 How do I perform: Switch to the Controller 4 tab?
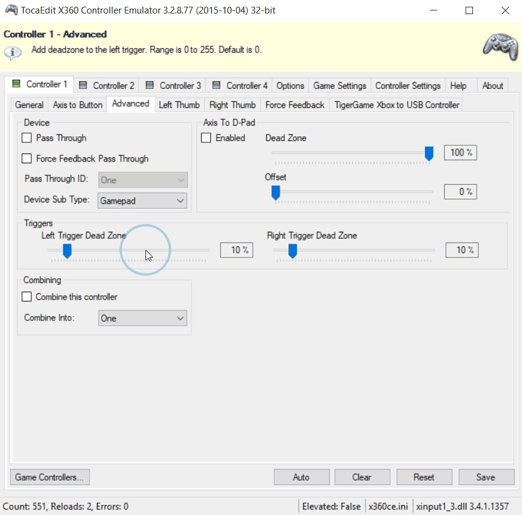pyautogui.click(x=240, y=85)
